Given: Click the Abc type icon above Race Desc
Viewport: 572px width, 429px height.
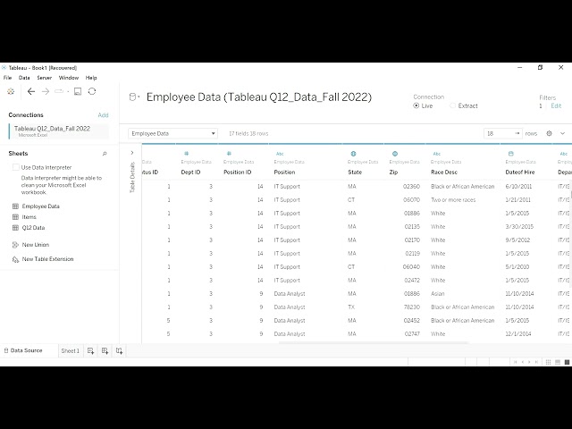Looking at the screenshot, I should point(437,154).
